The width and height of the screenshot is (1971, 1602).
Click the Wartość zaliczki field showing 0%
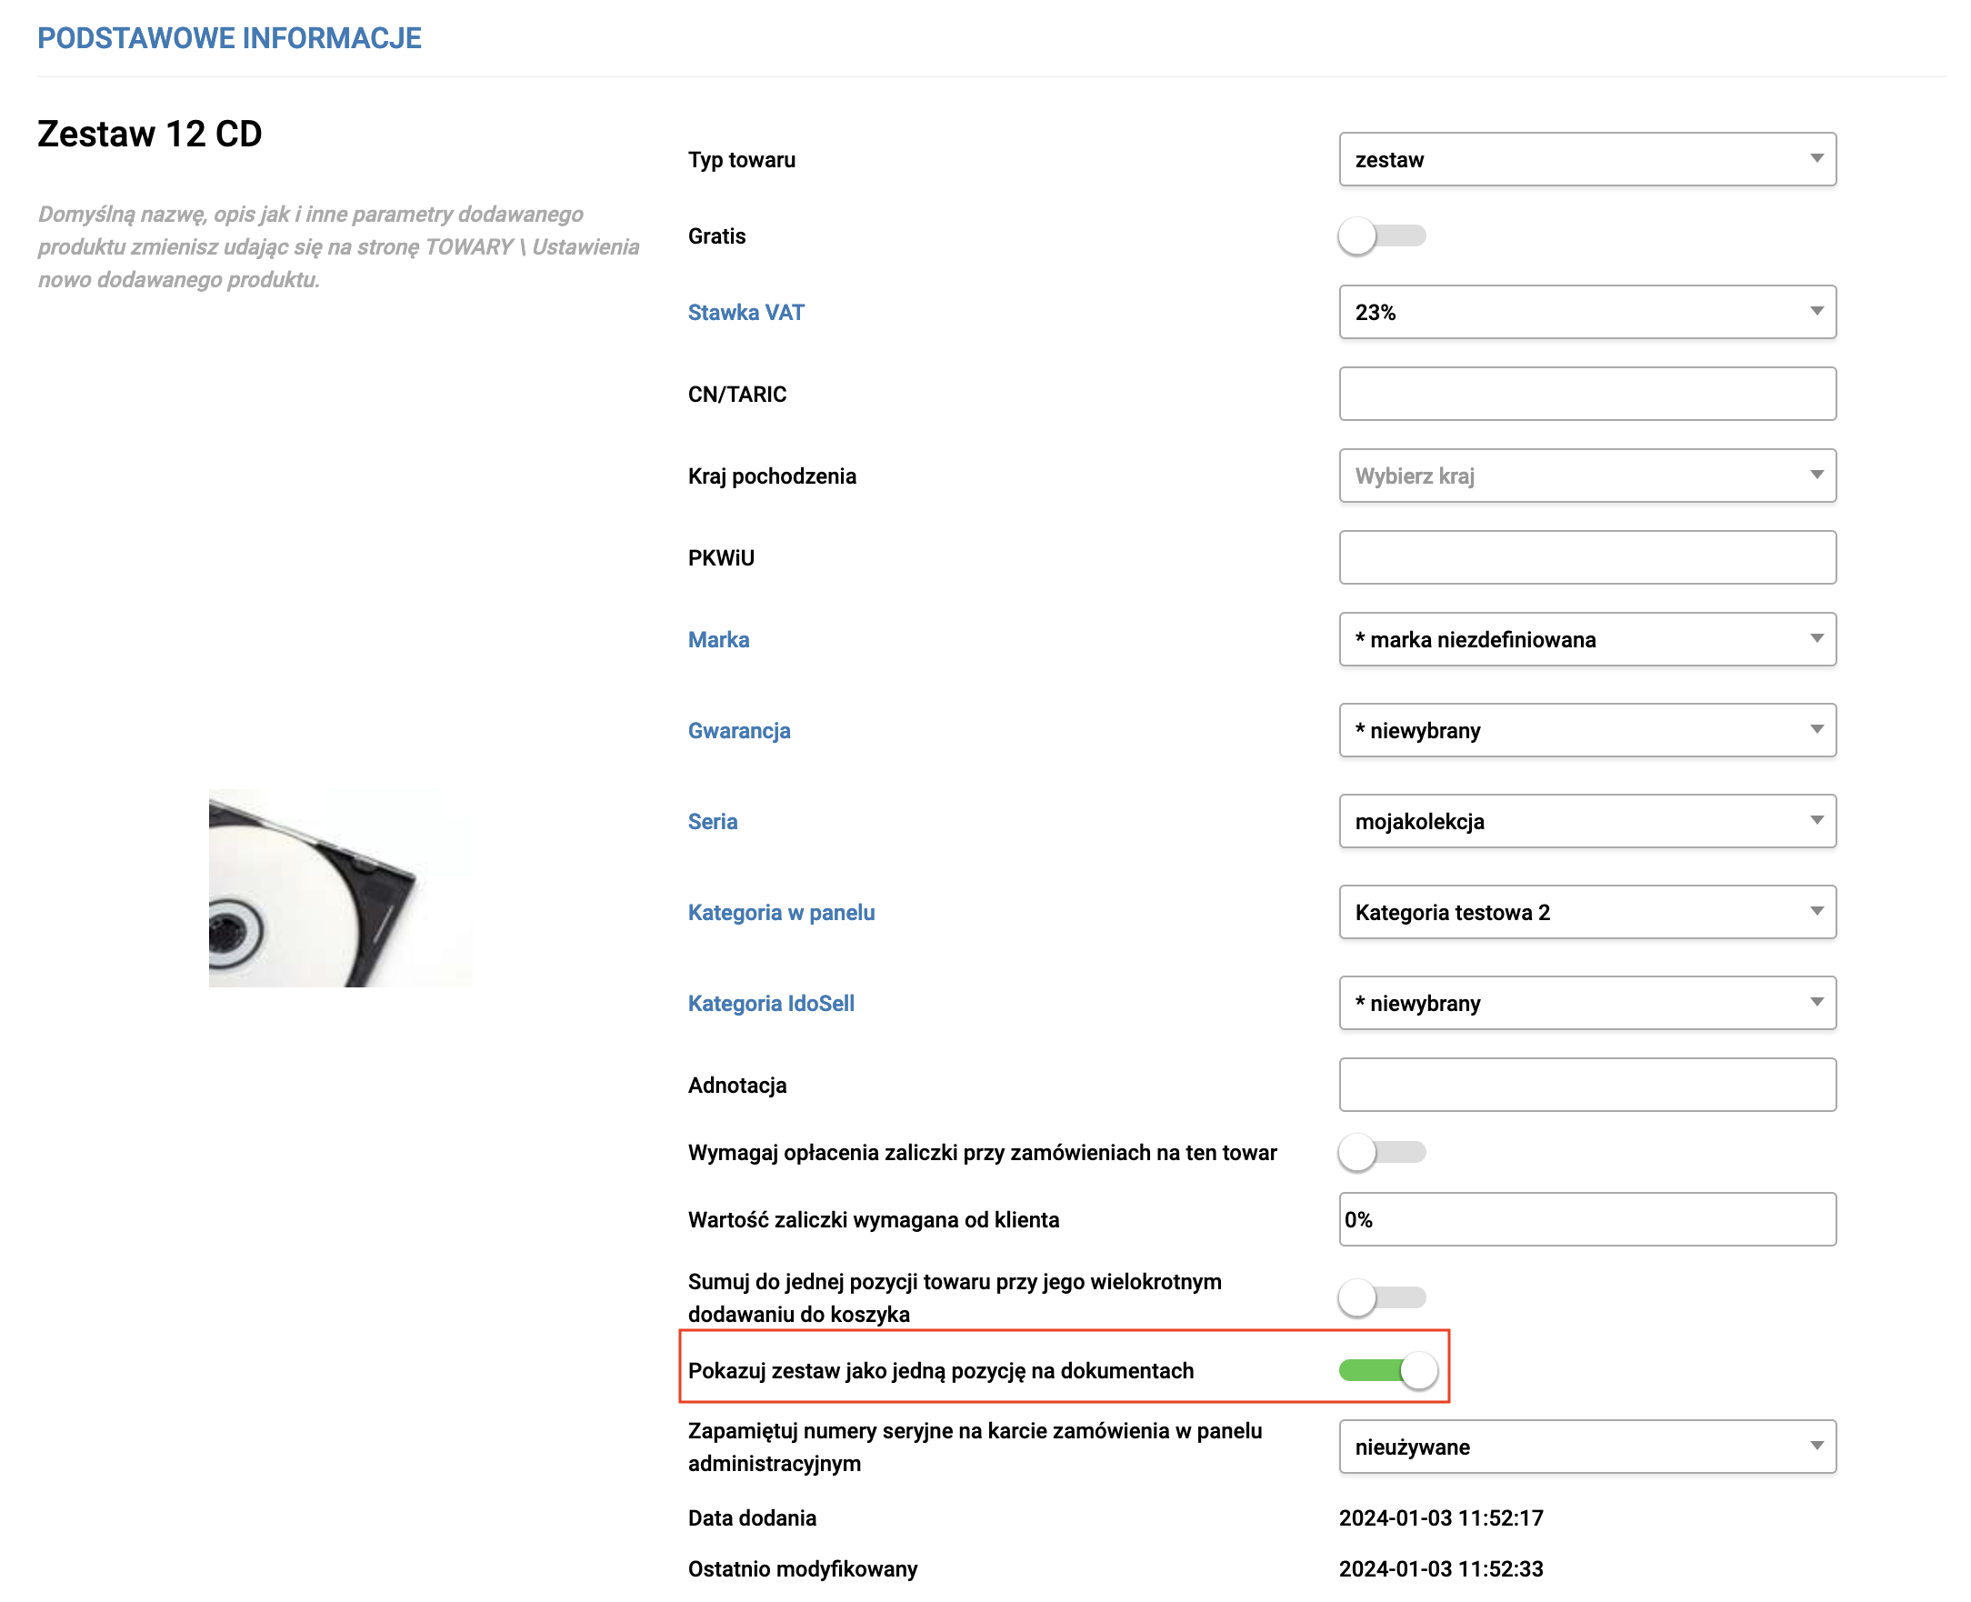point(1586,1220)
